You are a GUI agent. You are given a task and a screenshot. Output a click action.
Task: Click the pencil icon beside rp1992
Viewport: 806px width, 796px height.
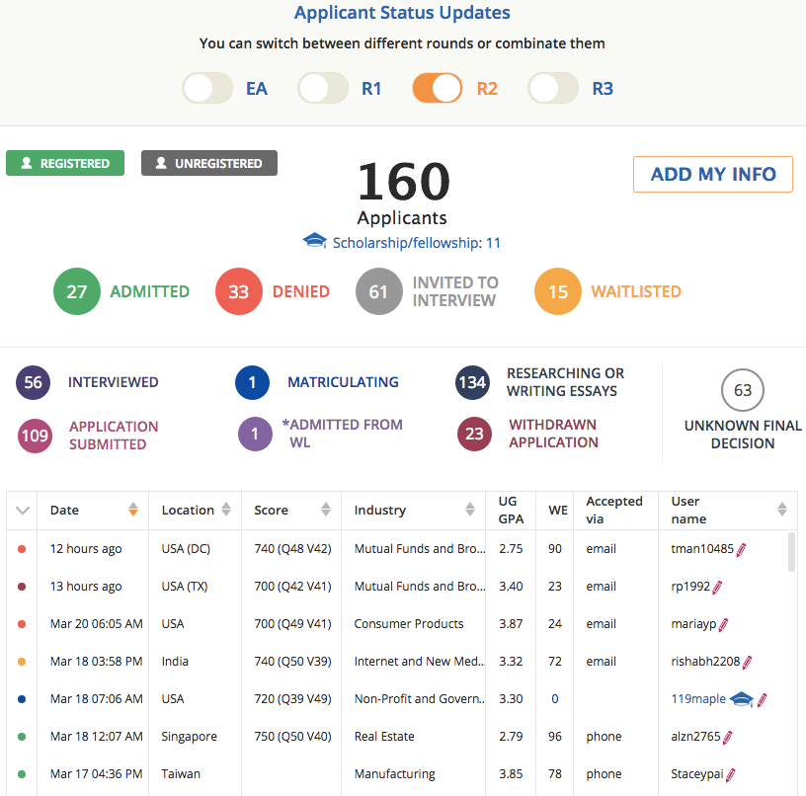point(718,587)
